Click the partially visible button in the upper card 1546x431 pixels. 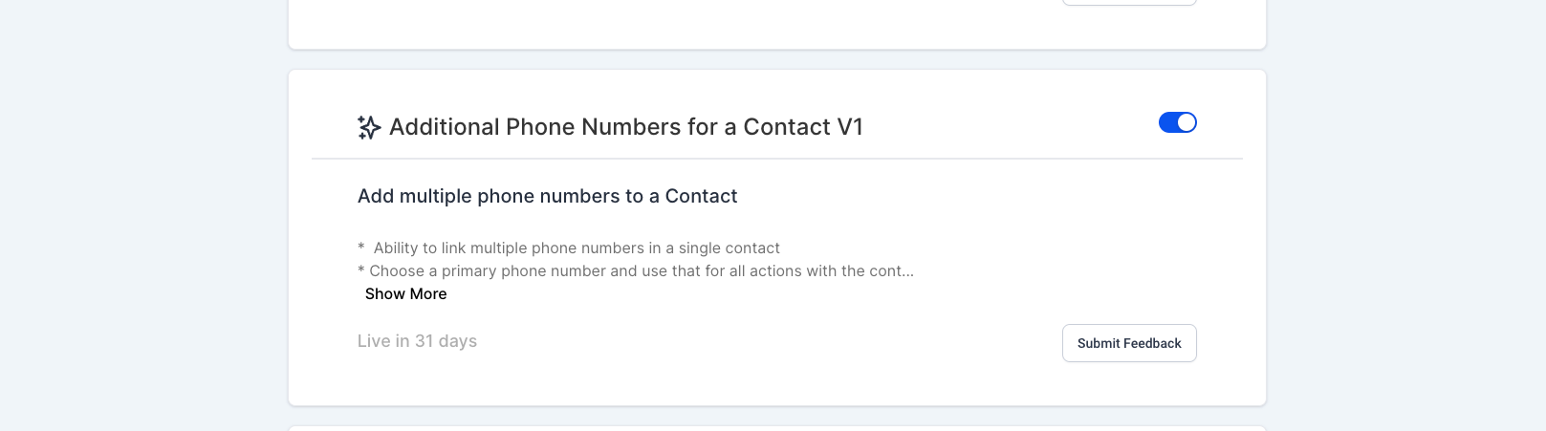(x=1129, y=3)
